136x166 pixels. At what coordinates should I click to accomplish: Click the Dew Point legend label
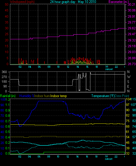[122, 96]
